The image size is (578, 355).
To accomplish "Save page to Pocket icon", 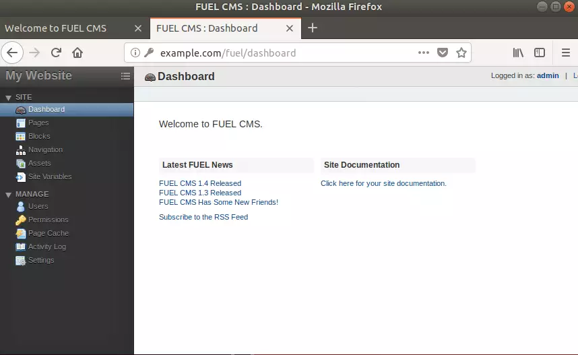I will point(443,53).
